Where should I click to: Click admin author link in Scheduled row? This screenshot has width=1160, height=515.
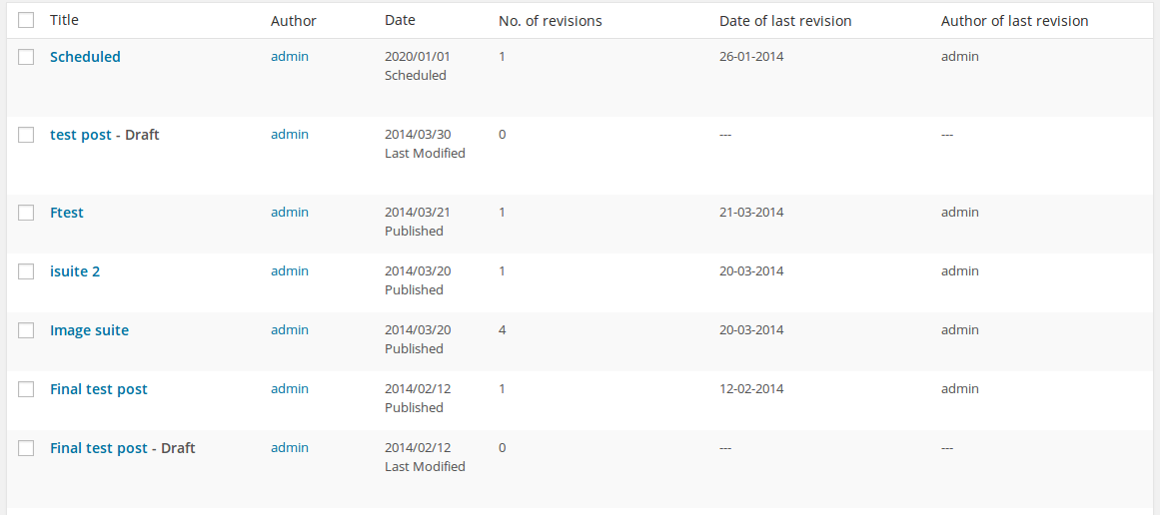pos(290,56)
